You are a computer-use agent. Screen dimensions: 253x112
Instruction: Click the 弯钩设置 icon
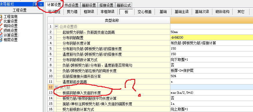[1, 26]
